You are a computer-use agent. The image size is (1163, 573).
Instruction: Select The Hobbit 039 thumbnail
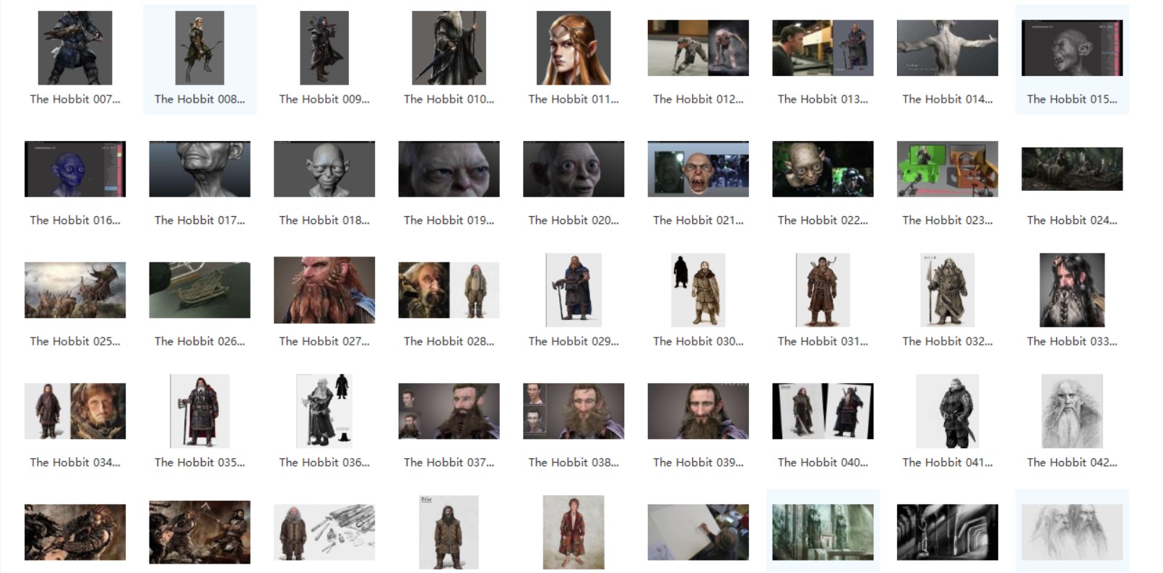click(x=698, y=411)
